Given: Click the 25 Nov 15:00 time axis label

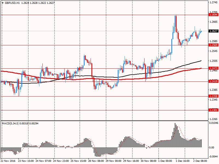Looking at the screenshot, I should tap(79, 162).
